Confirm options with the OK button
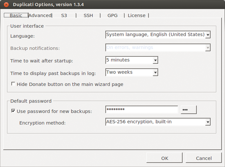The image size is (225, 167). [165, 158]
